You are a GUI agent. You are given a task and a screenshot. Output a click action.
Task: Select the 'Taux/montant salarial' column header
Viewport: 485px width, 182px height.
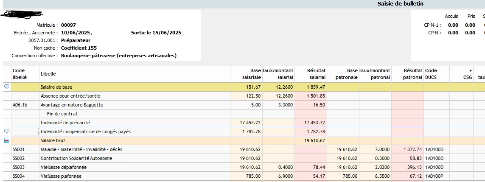pos(278,74)
